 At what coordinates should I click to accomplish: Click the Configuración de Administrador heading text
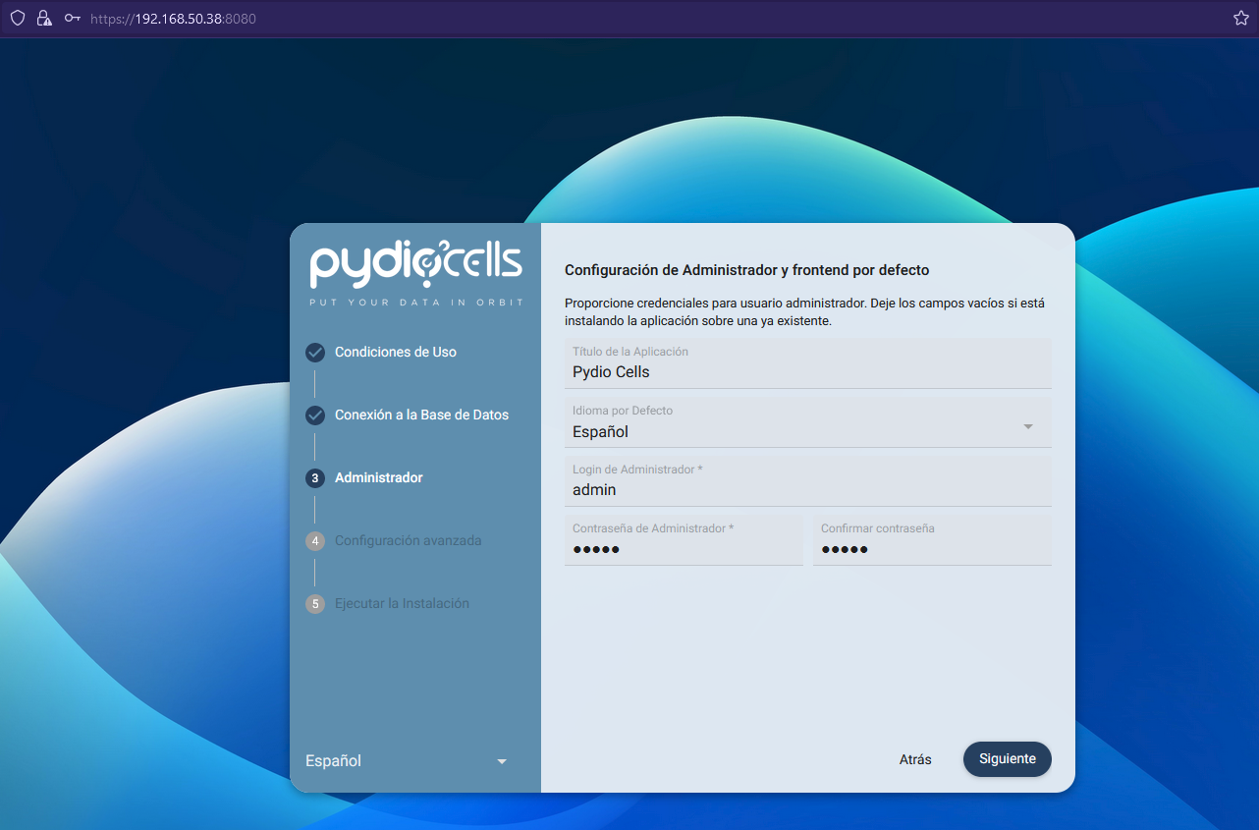click(746, 270)
